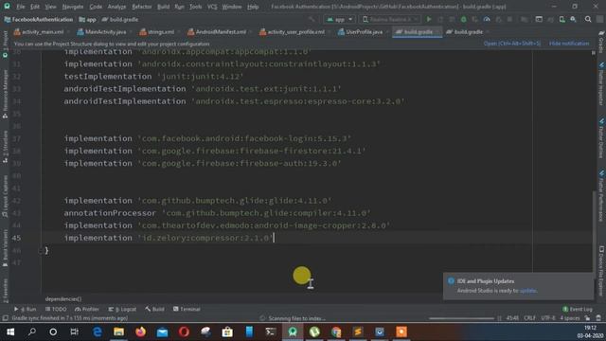Viewport: 606px width, 341px height.
Task: Open the Project tool window side tab
Action: (x=5, y=45)
